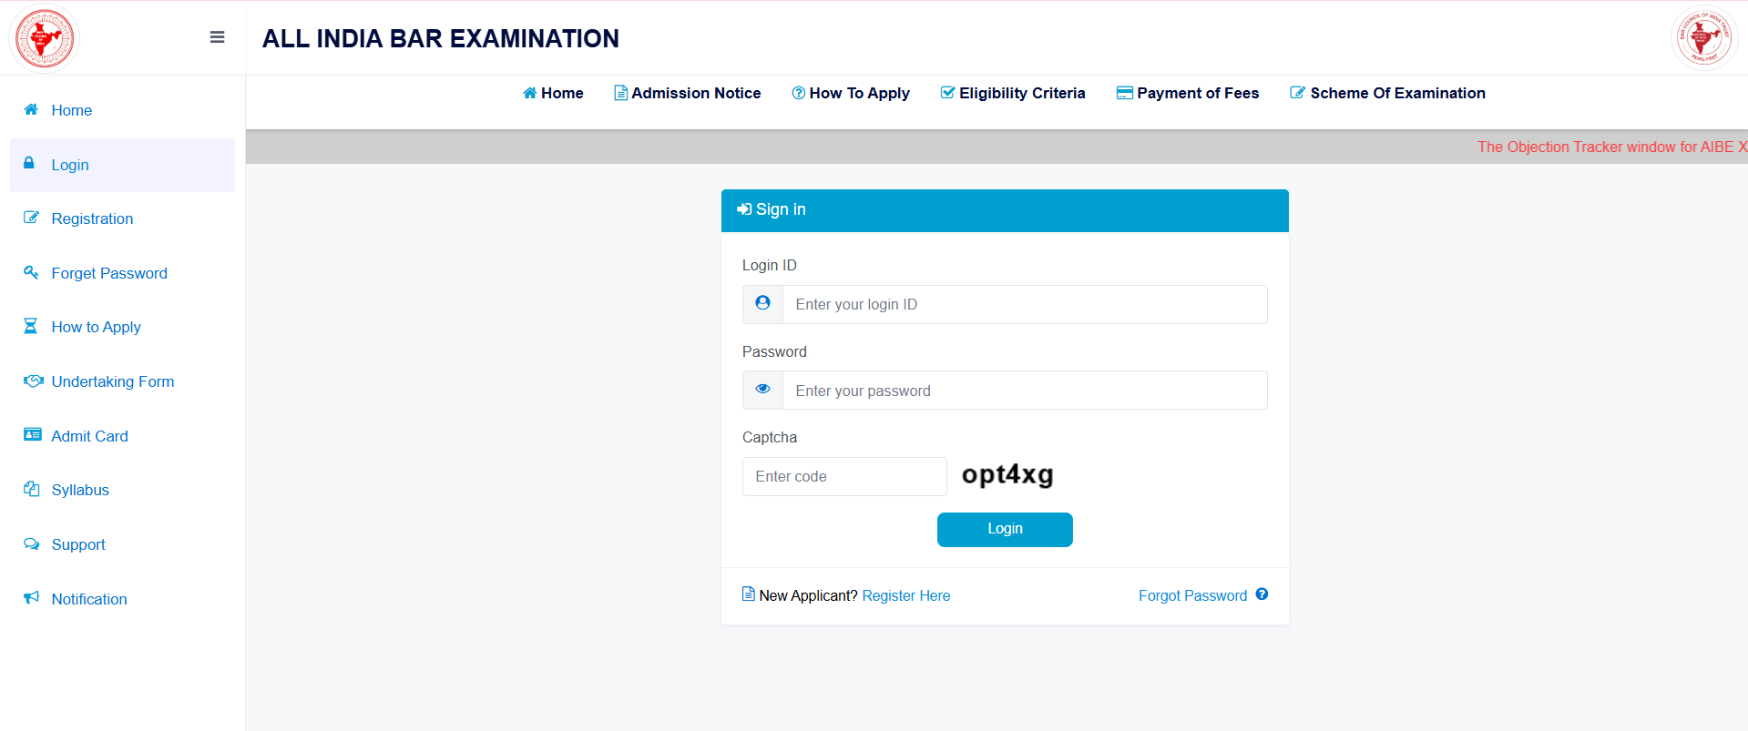Viewport: 1748px width, 731px height.
Task: Click the user icon in Login ID field
Action: coord(762,303)
